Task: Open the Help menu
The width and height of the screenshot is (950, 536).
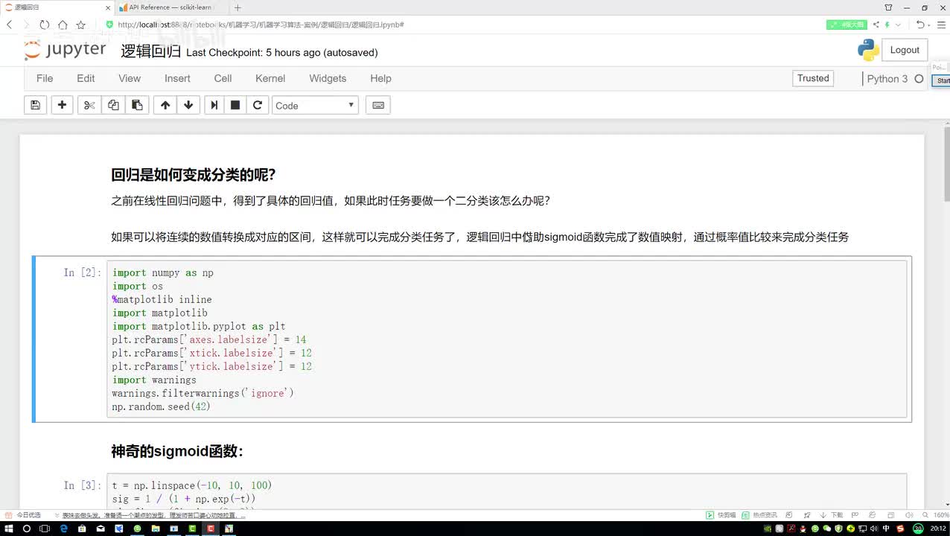Action: pos(380,78)
